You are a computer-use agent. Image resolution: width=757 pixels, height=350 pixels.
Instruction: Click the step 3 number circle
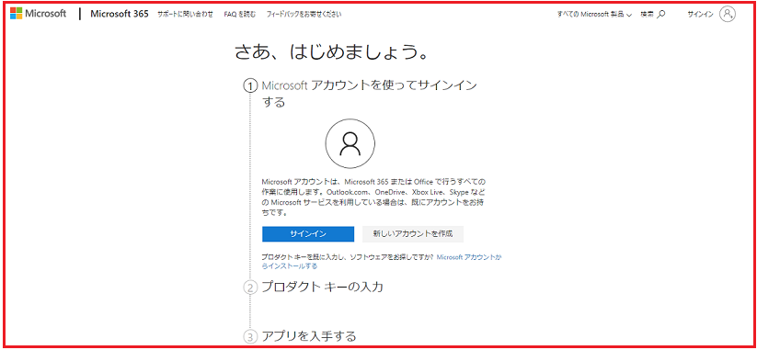250,336
